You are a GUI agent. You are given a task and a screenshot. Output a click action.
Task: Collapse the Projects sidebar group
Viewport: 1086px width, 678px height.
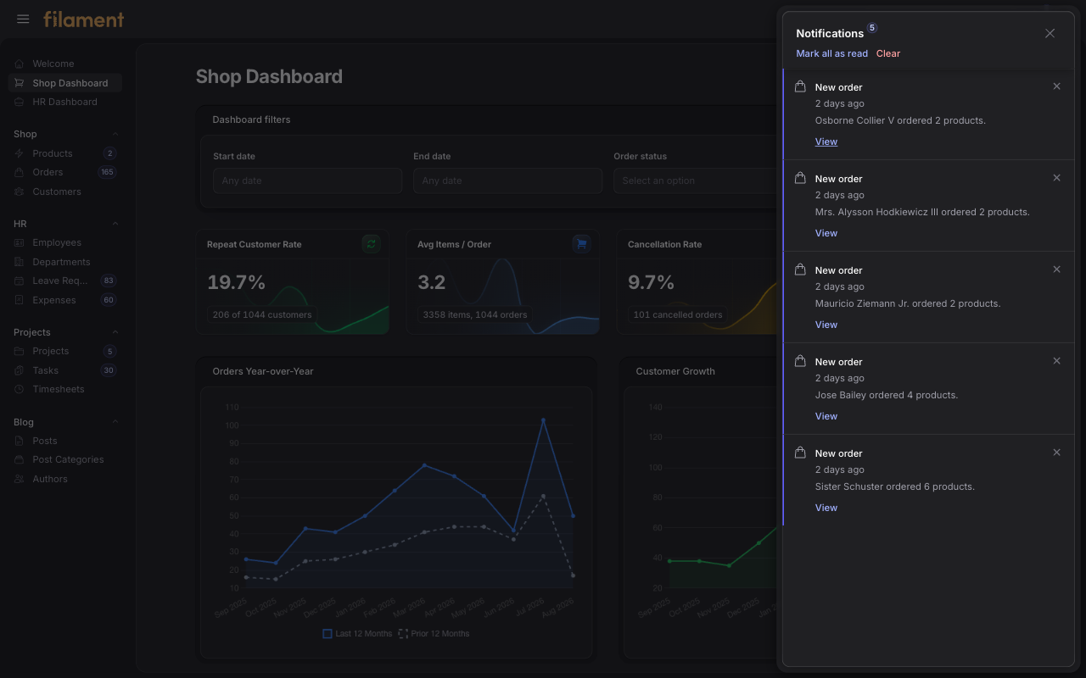(115, 332)
